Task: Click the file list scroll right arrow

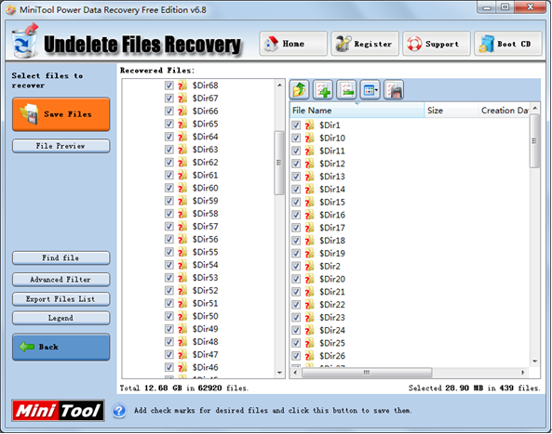Action: [523, 372]
